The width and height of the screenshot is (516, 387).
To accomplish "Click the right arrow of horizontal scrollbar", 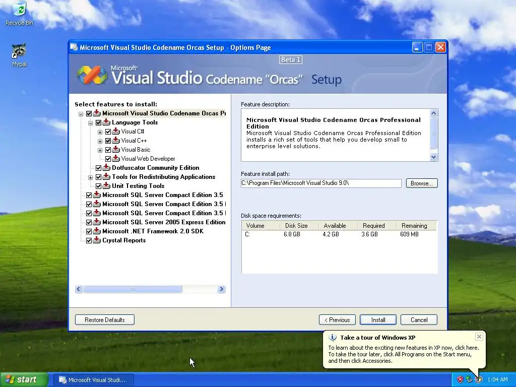I will pyautogui.click(x=222, y=289).
